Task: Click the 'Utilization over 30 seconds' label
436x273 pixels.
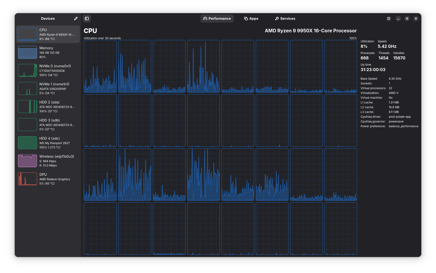Action: coord(102,38)
